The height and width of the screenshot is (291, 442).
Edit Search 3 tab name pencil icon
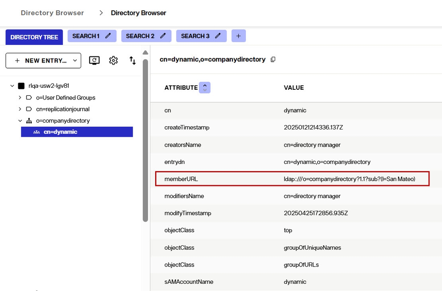coord(218,36)
